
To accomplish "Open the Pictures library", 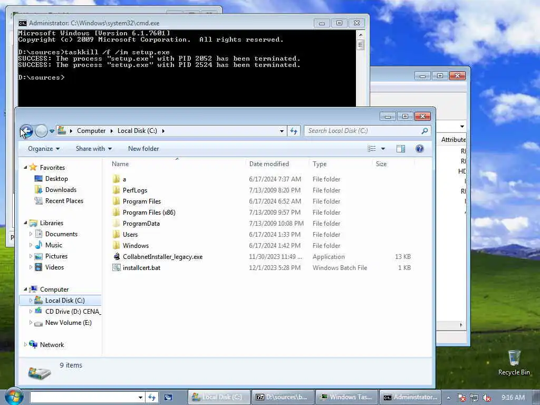I will pos(56,256).
